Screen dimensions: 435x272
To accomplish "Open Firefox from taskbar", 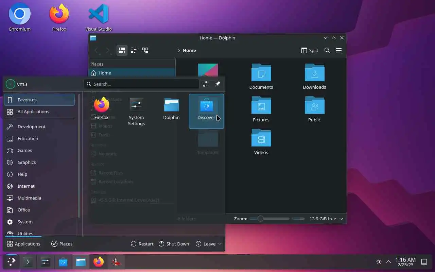I will (x=99, y=262).
